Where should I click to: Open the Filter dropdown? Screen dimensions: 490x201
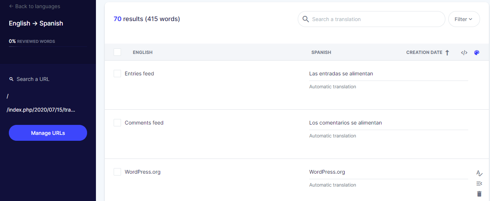click(x=464, y=19)
